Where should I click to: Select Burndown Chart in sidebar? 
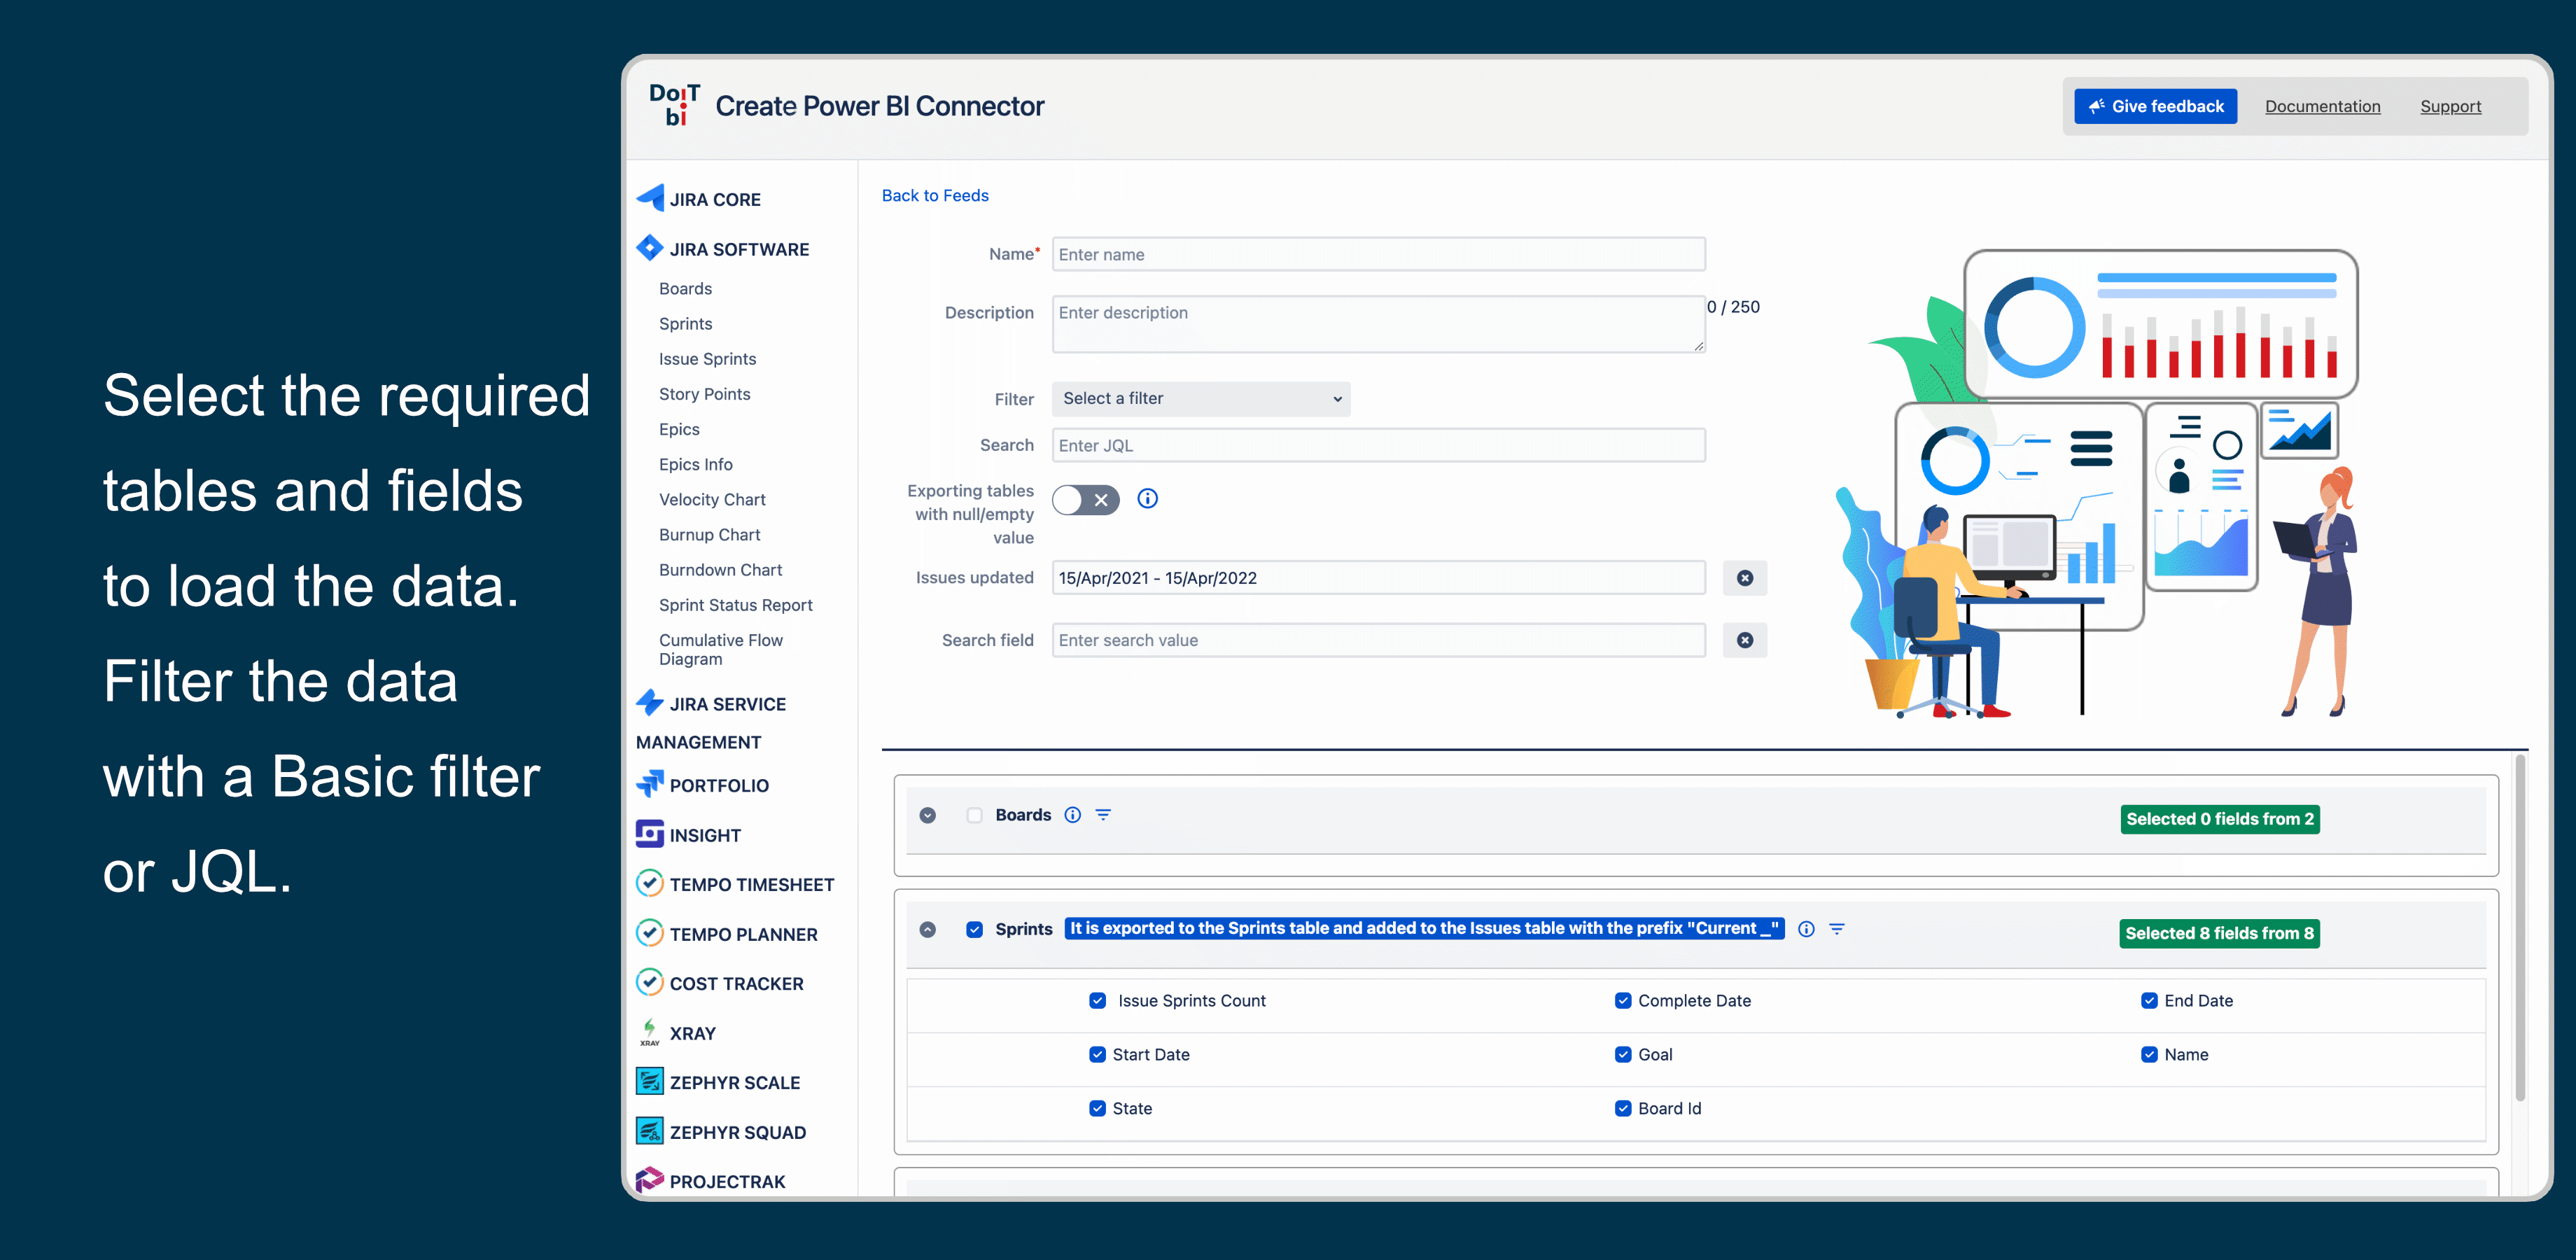(x=720, y=570)
